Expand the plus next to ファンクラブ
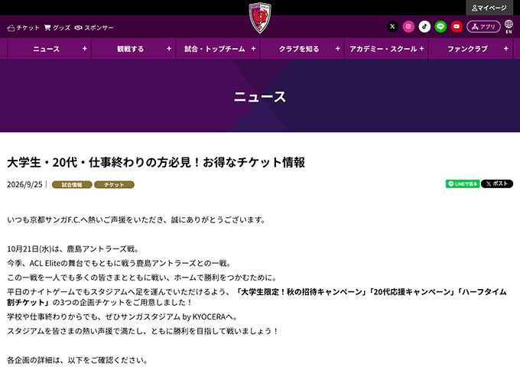520x367 pixels. (505, 49)
